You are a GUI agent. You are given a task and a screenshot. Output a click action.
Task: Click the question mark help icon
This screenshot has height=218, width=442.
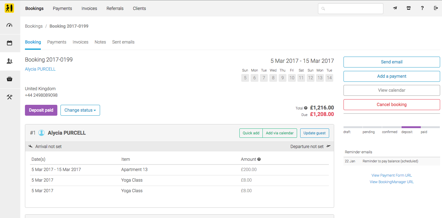(422, 8)
